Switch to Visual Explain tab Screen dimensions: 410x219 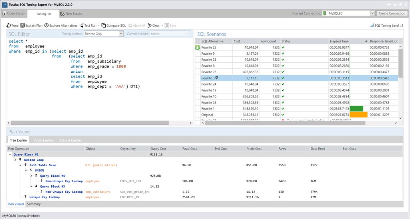point(43,140)
